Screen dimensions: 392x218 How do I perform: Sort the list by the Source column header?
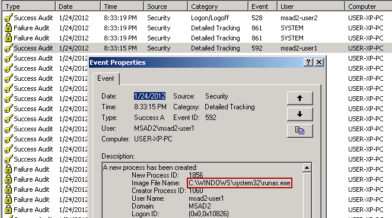[x=166, y=7]
